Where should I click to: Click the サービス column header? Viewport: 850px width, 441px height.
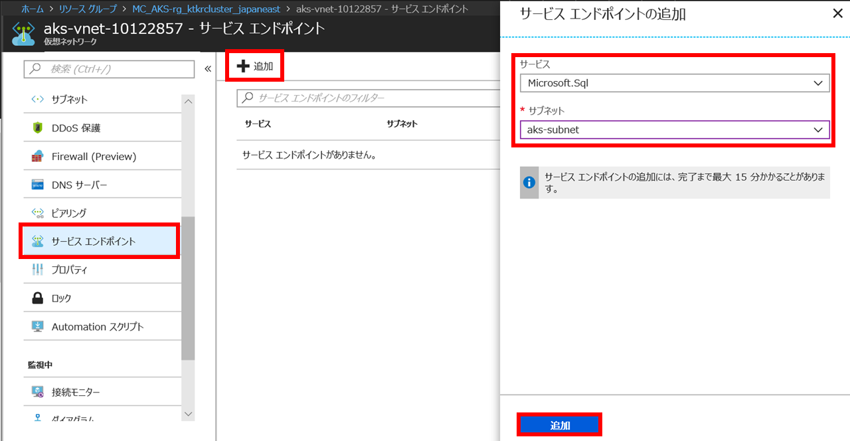coord(258,124)
